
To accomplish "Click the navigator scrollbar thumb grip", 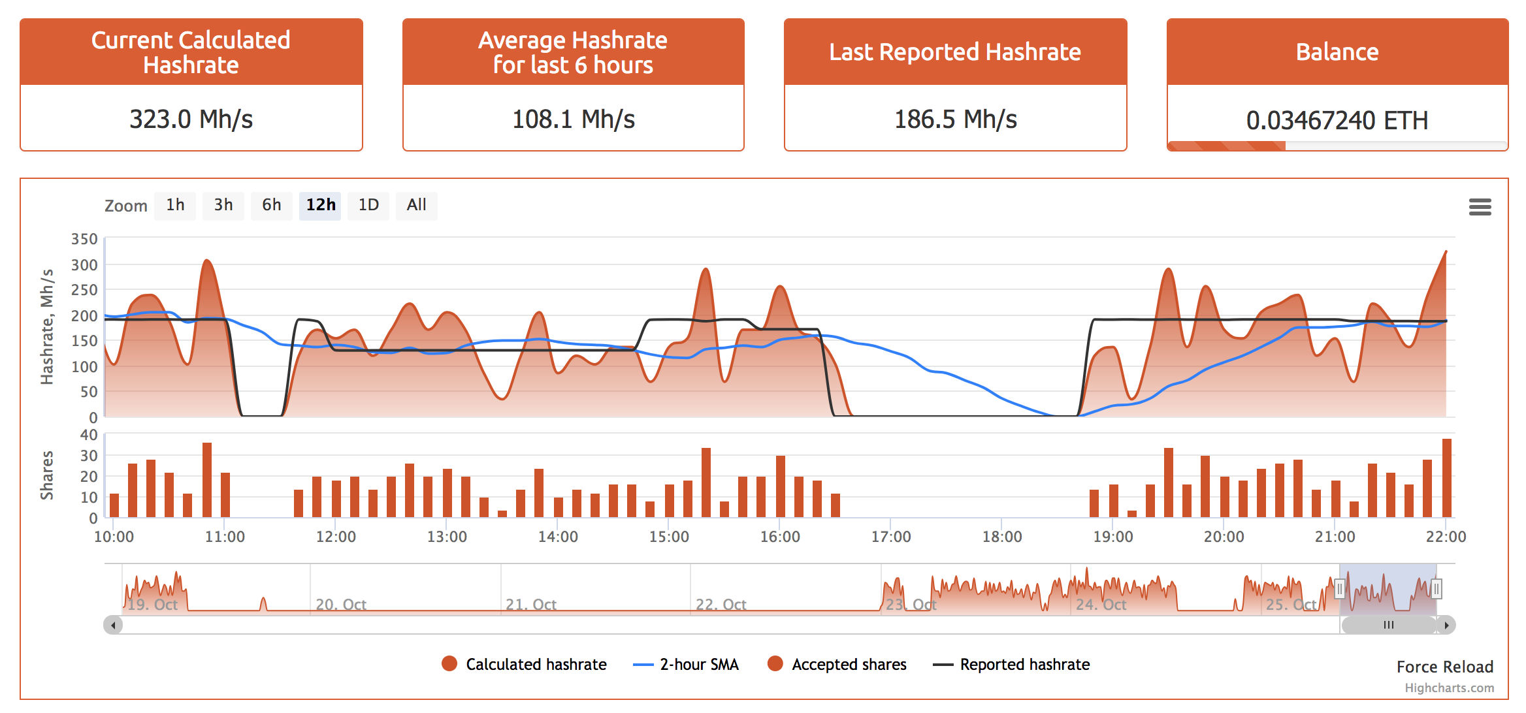I will click(1388, 625).
